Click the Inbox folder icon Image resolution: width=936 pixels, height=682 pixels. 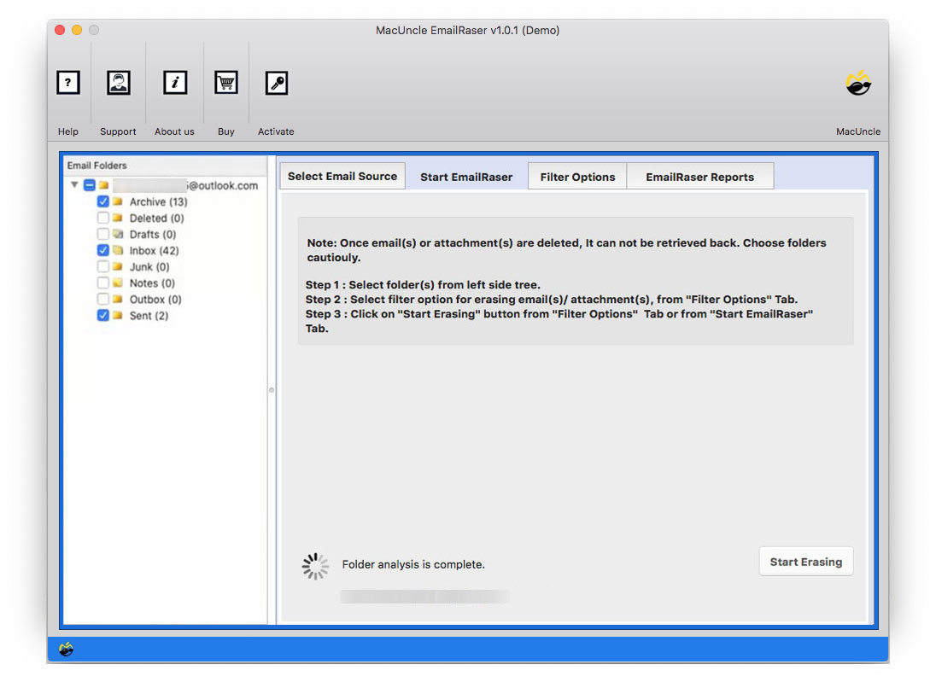click(118, 250)
